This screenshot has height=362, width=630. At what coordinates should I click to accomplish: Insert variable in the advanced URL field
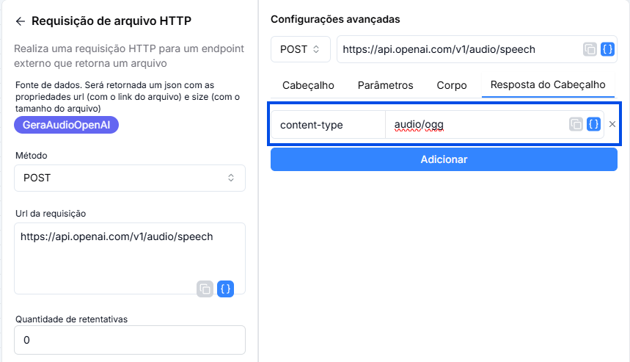coord(607,49)
